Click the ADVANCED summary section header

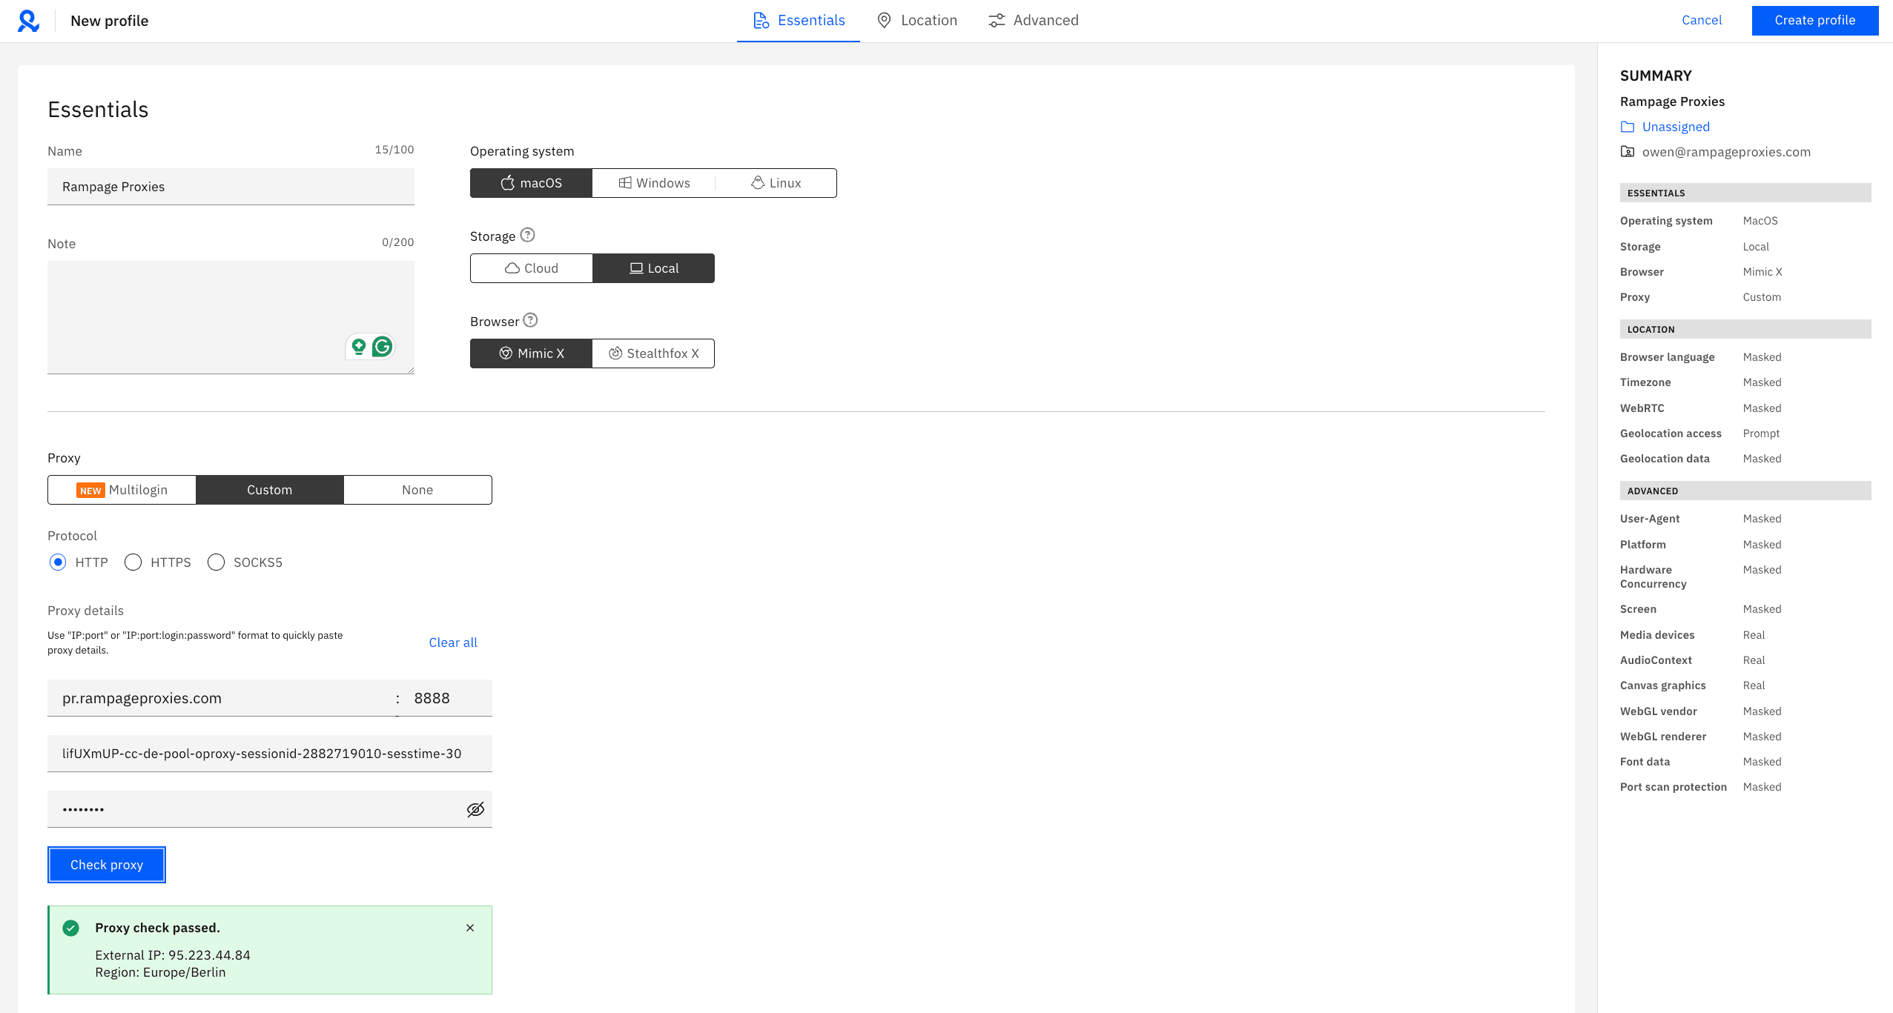1745,491
